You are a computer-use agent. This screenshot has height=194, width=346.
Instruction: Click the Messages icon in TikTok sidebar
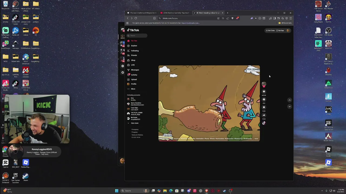pos(128,70)
